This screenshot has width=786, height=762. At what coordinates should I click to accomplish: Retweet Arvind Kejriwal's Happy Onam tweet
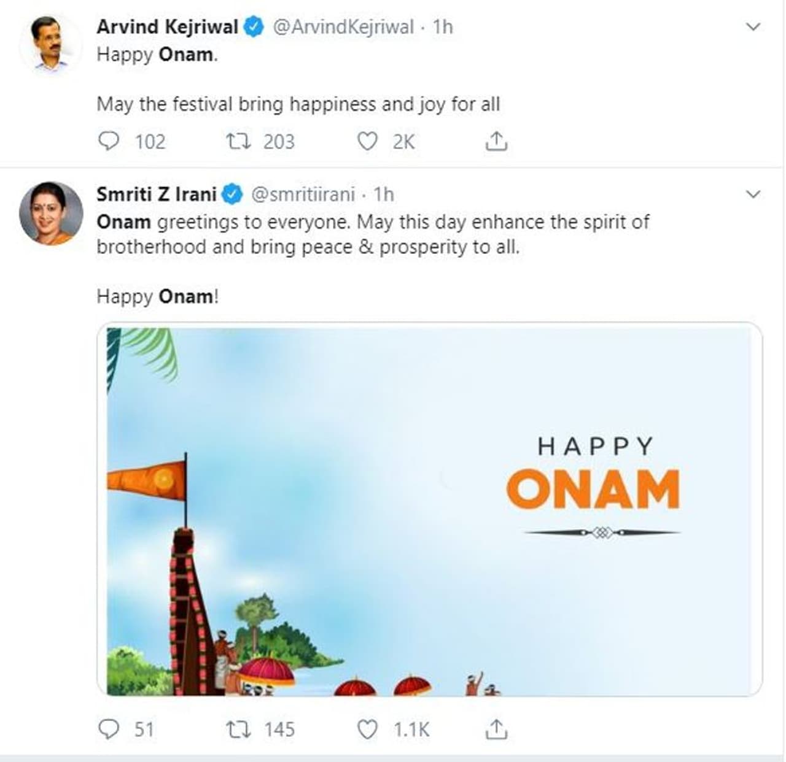click(x=238, y=142)
